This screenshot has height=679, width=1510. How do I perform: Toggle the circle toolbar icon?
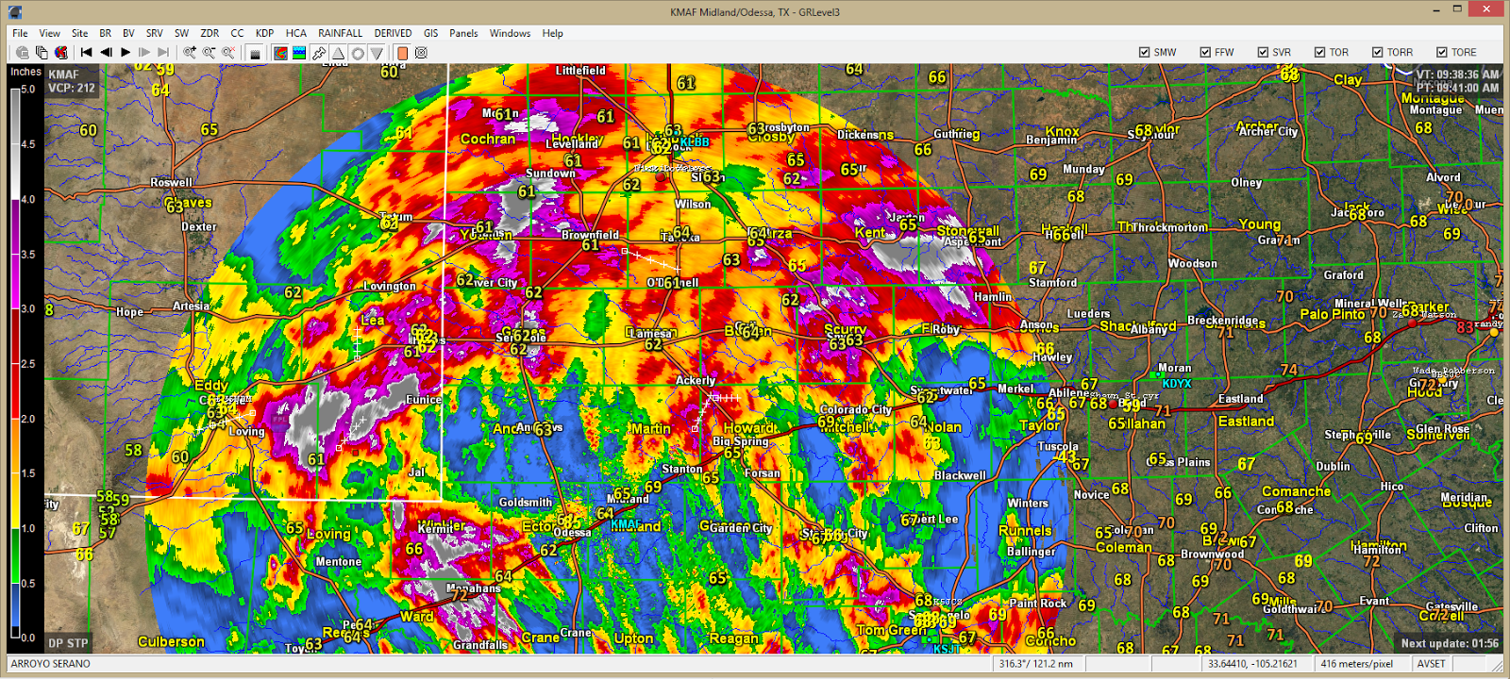coord(358,53)
